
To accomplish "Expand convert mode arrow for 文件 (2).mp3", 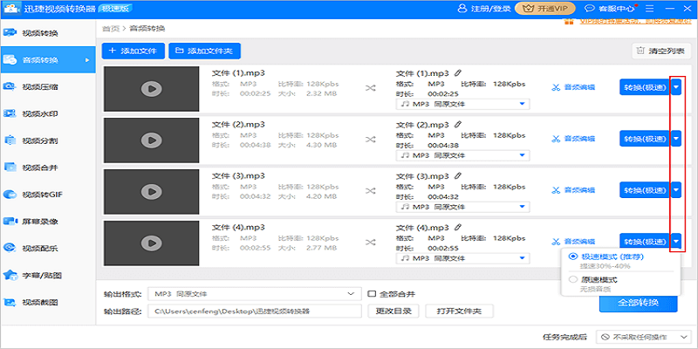I will coord(676,138).
